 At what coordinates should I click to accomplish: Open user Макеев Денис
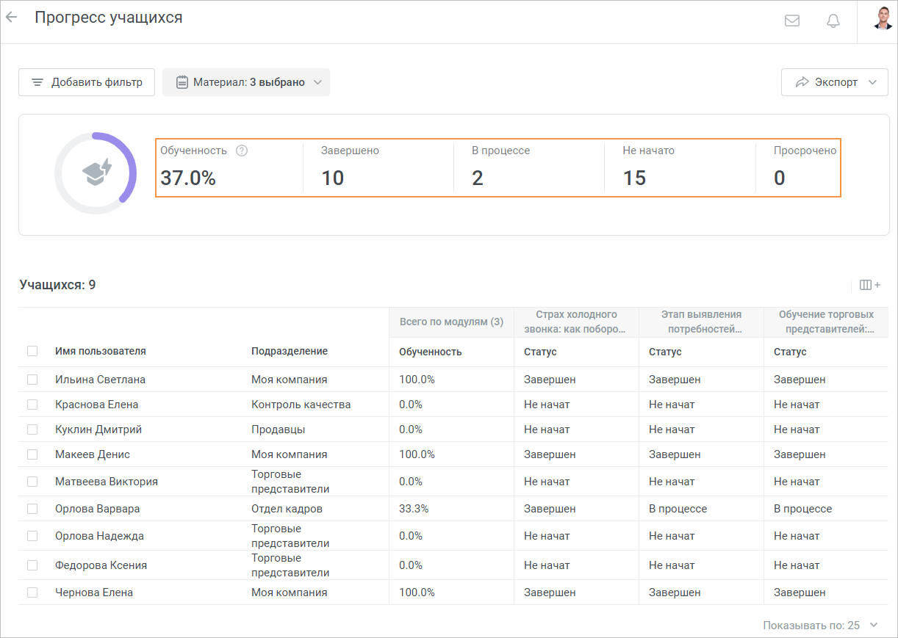tap(93, 454)
